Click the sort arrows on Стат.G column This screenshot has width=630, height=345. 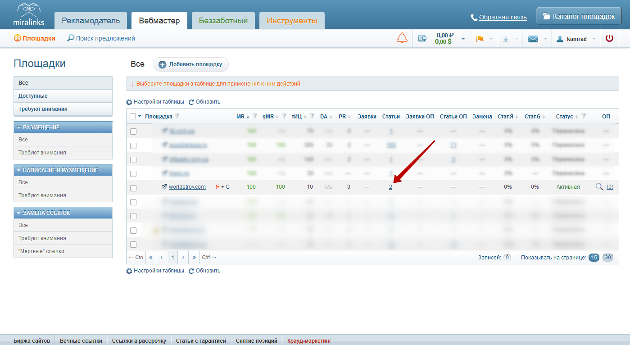point(544,117)
